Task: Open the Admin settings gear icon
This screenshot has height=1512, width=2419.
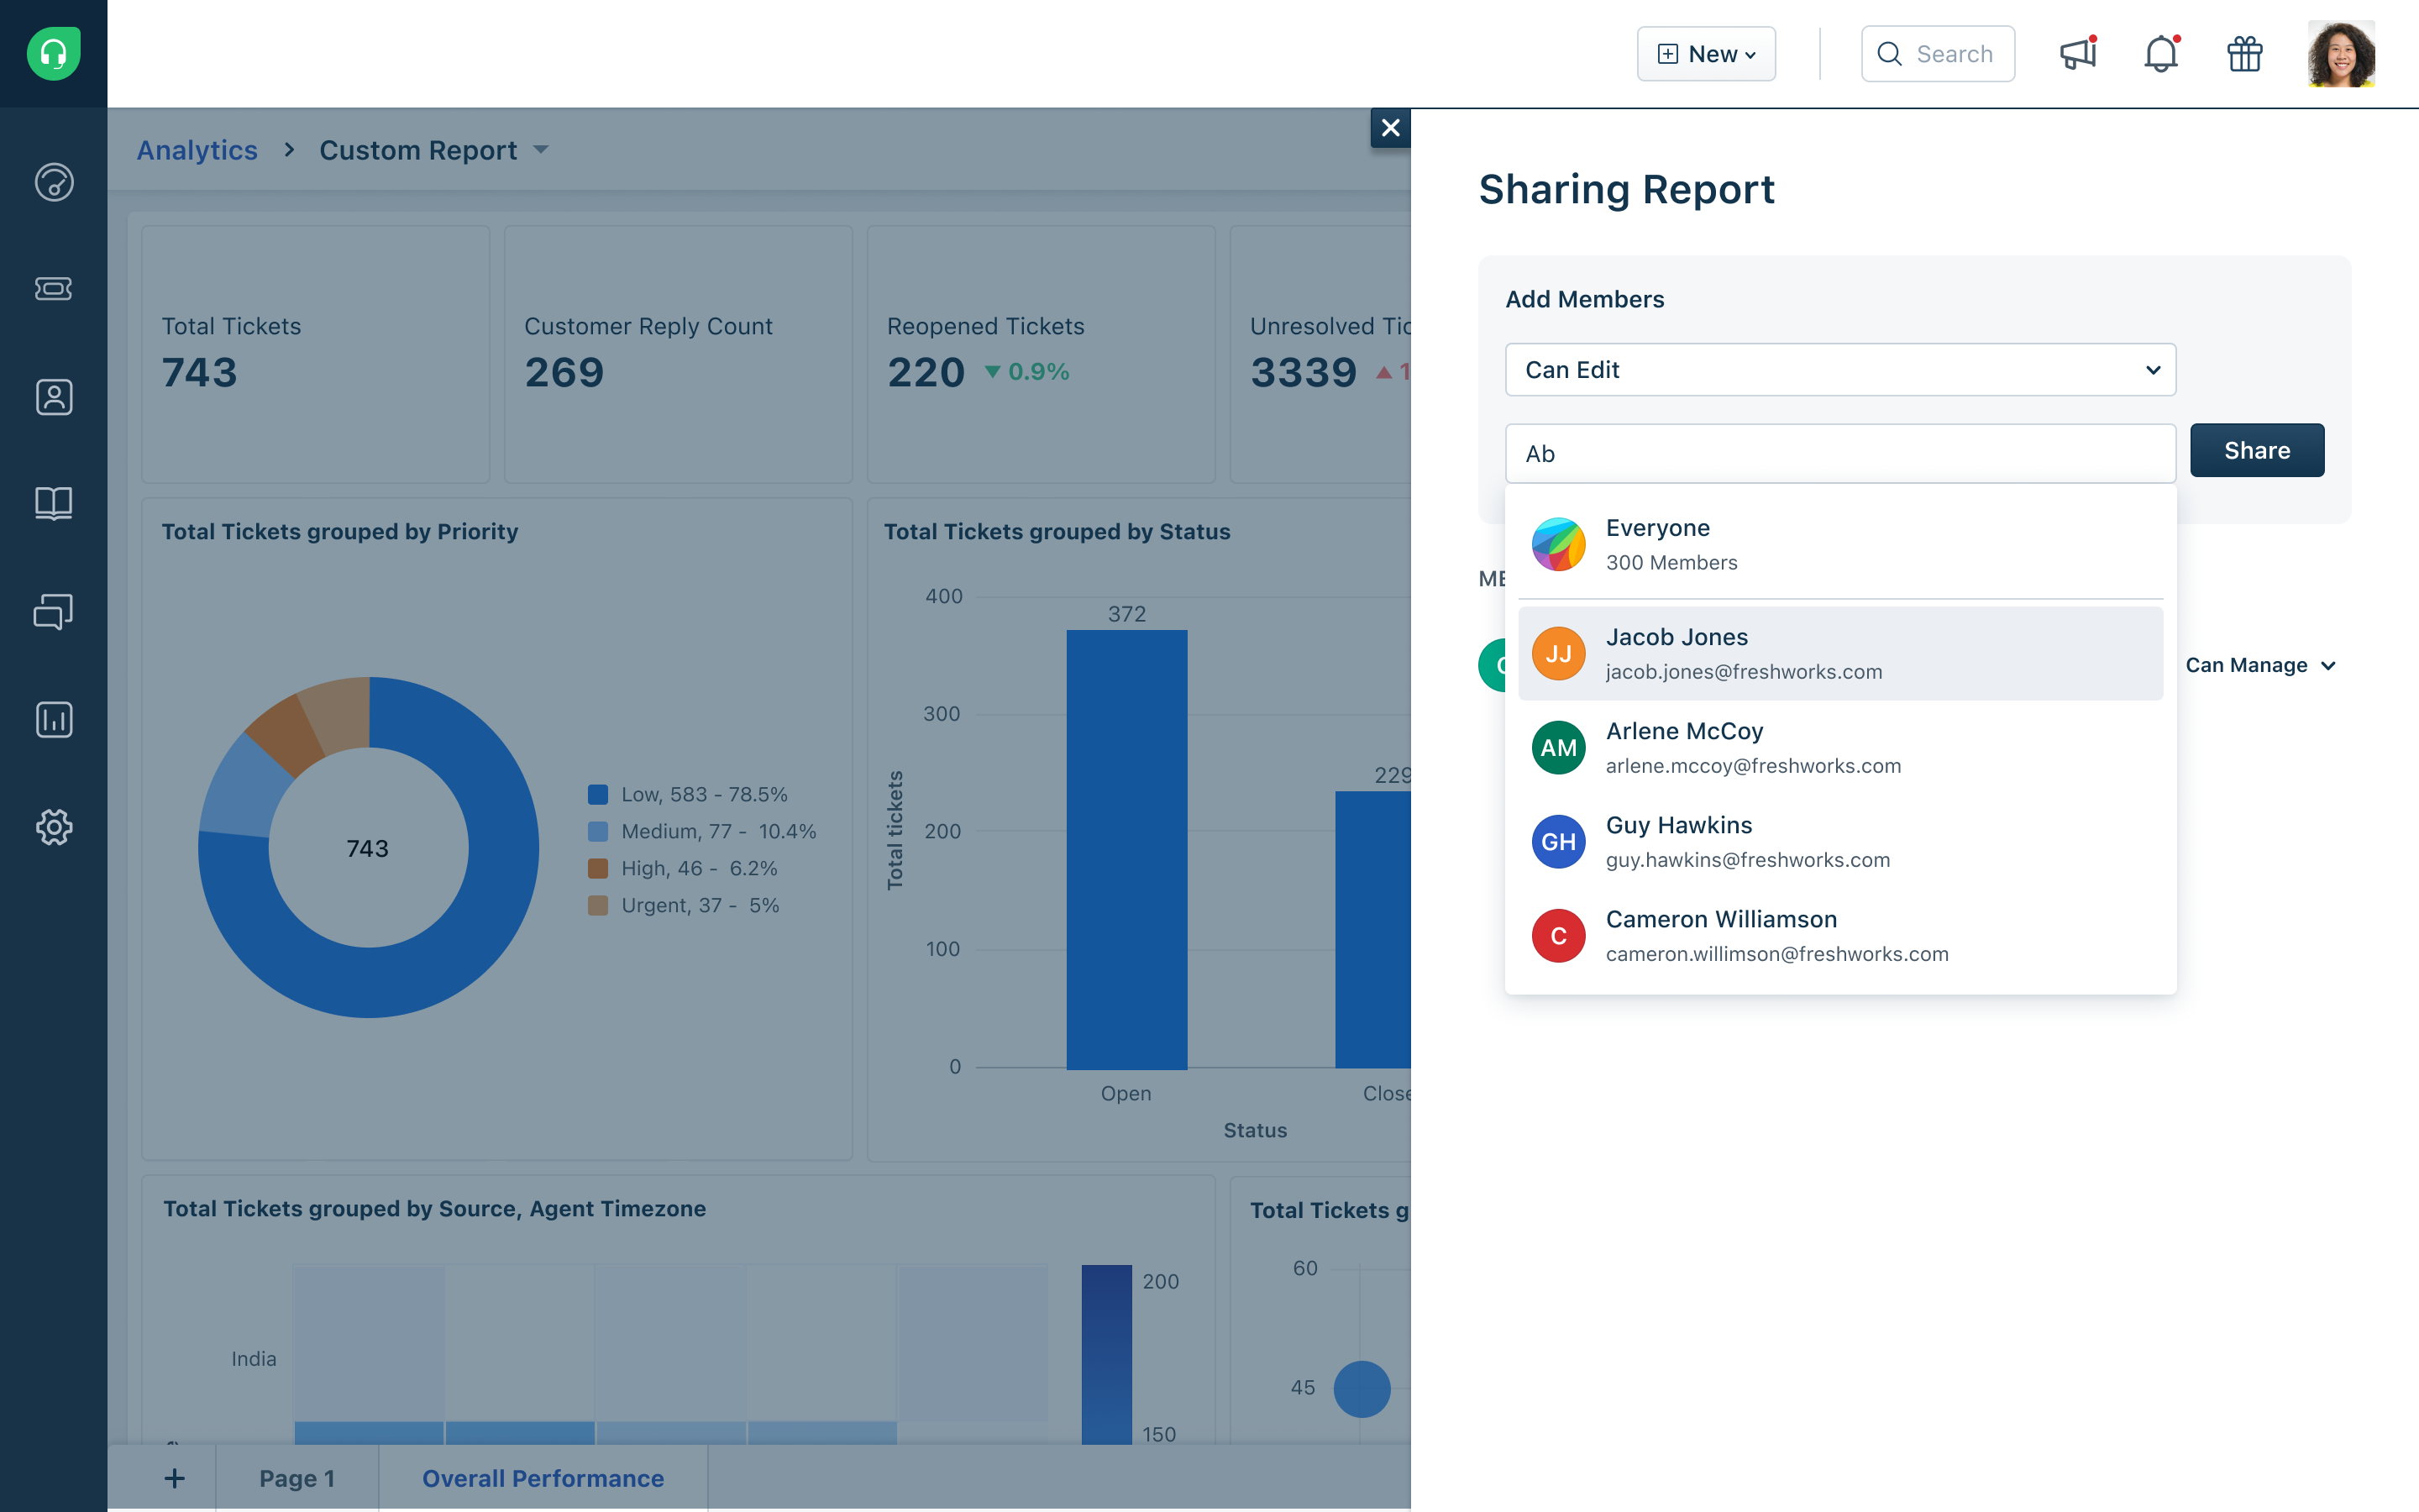Action: tap(53, 827)
